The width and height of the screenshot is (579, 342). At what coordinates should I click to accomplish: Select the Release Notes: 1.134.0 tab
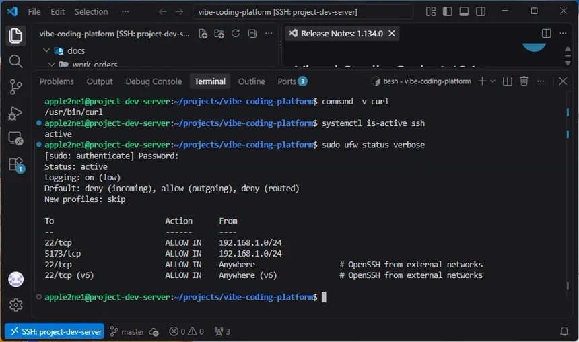coord(341,33)
